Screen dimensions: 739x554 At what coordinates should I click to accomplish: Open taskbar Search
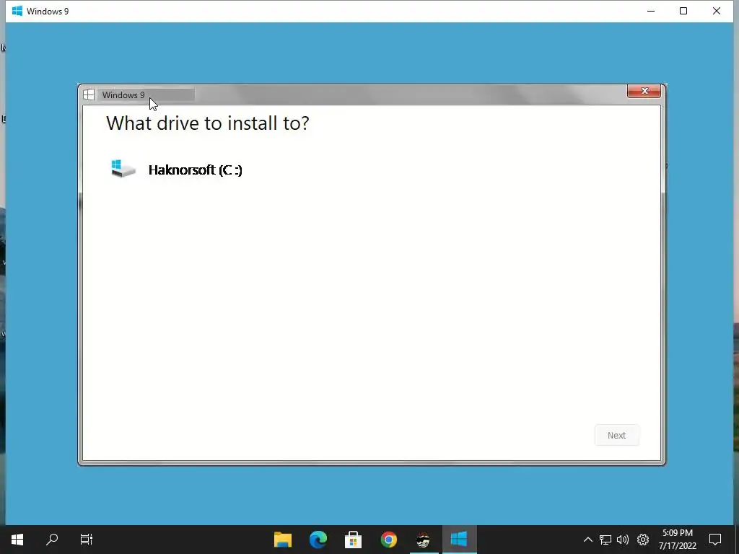point(52,540)
